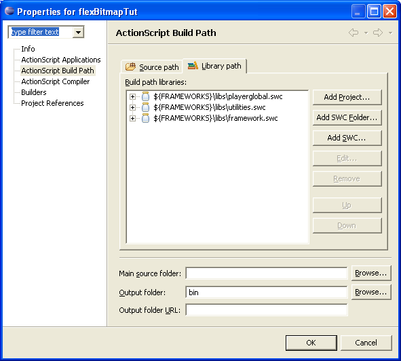Viewport: 401px width, 361px height.
Task: Expand the utilities.swc library node
Action: coord(132,107)
